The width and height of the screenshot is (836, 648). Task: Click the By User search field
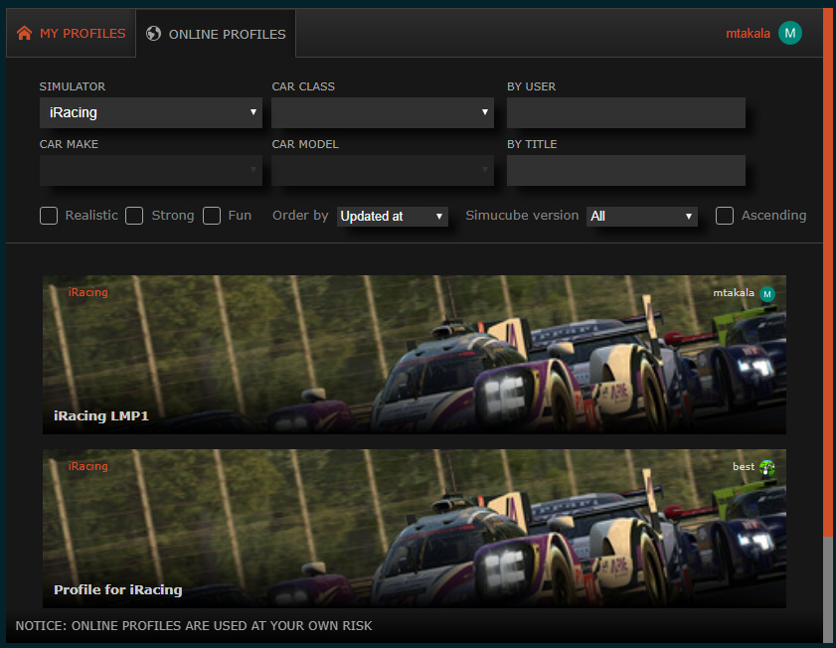[x=625, y=112]
